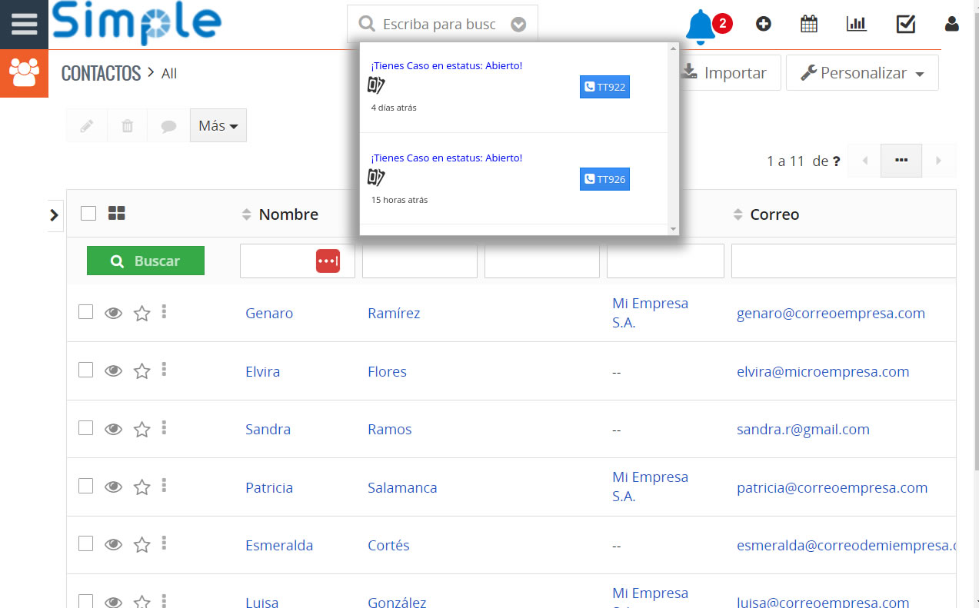Click the edit pencil toolbar icon

(x=87, y=126)
